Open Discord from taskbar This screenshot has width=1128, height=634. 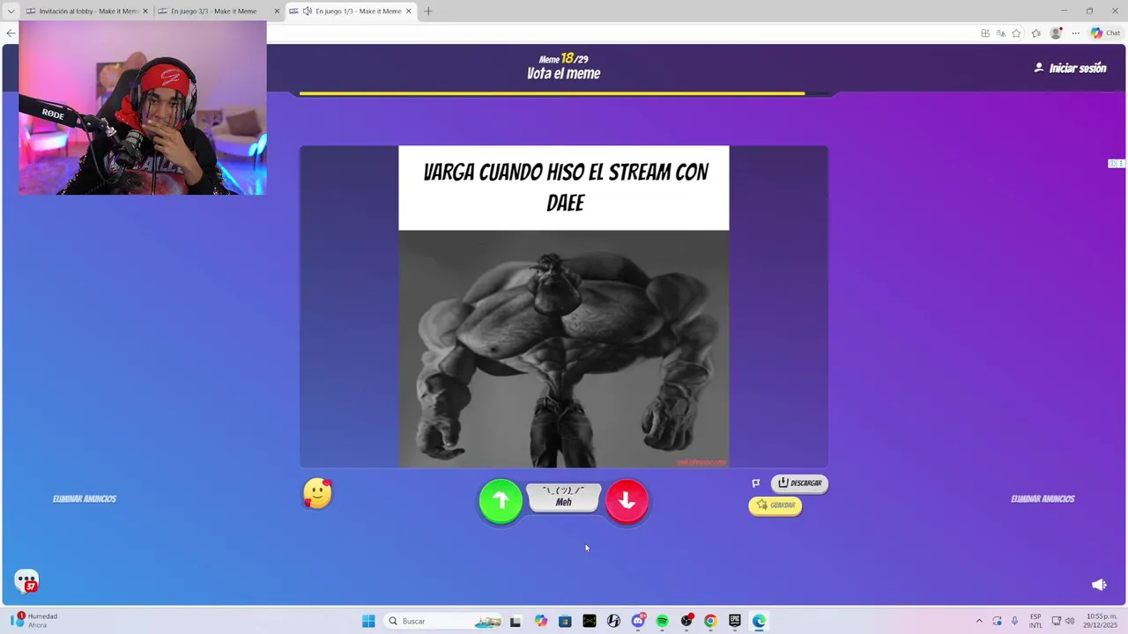[x=638, y=621]
